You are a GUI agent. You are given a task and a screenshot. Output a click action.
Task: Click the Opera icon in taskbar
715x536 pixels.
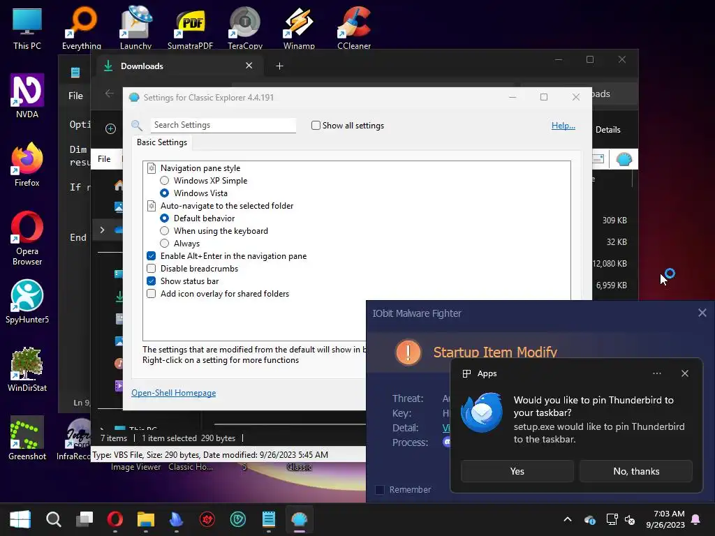coord(115,519)
